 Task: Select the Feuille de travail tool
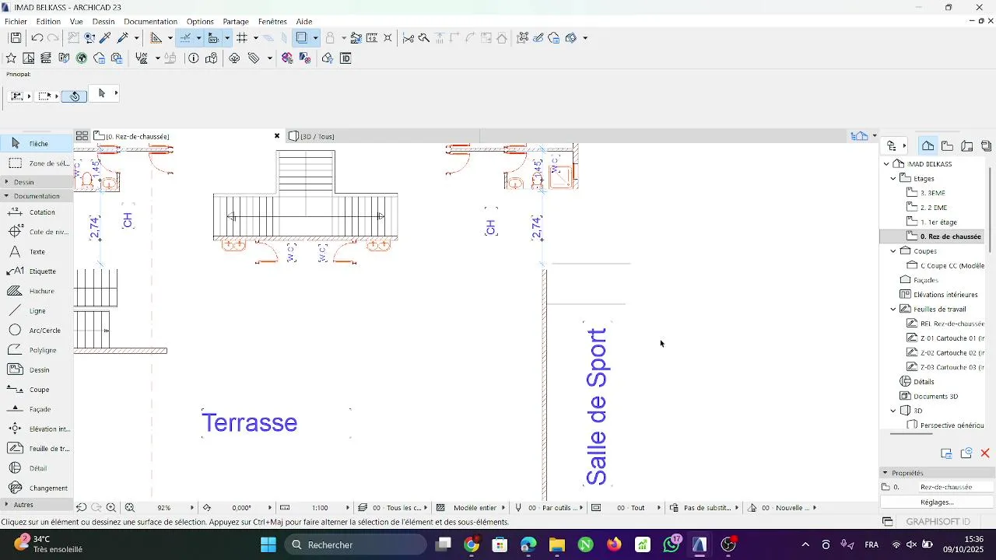click(x=37, y=449)
